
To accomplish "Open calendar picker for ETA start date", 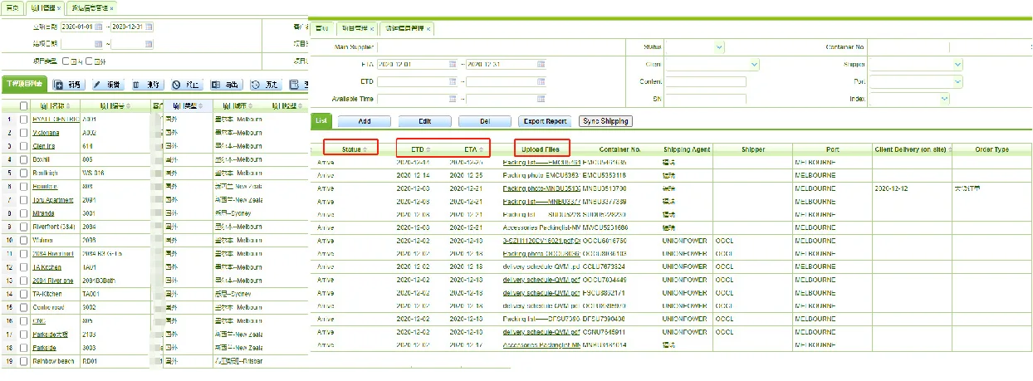I will [x=453, y=64].
